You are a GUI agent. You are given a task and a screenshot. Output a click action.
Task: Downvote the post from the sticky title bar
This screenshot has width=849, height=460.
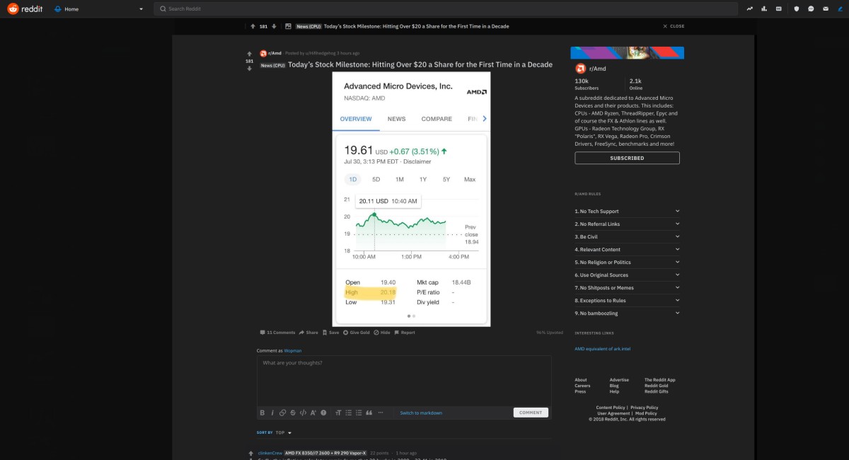tap(274, 26)
